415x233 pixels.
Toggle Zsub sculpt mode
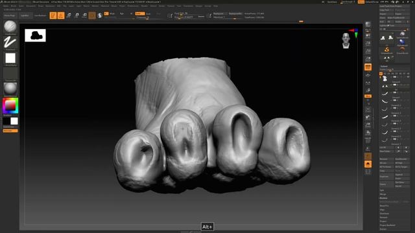148,14
